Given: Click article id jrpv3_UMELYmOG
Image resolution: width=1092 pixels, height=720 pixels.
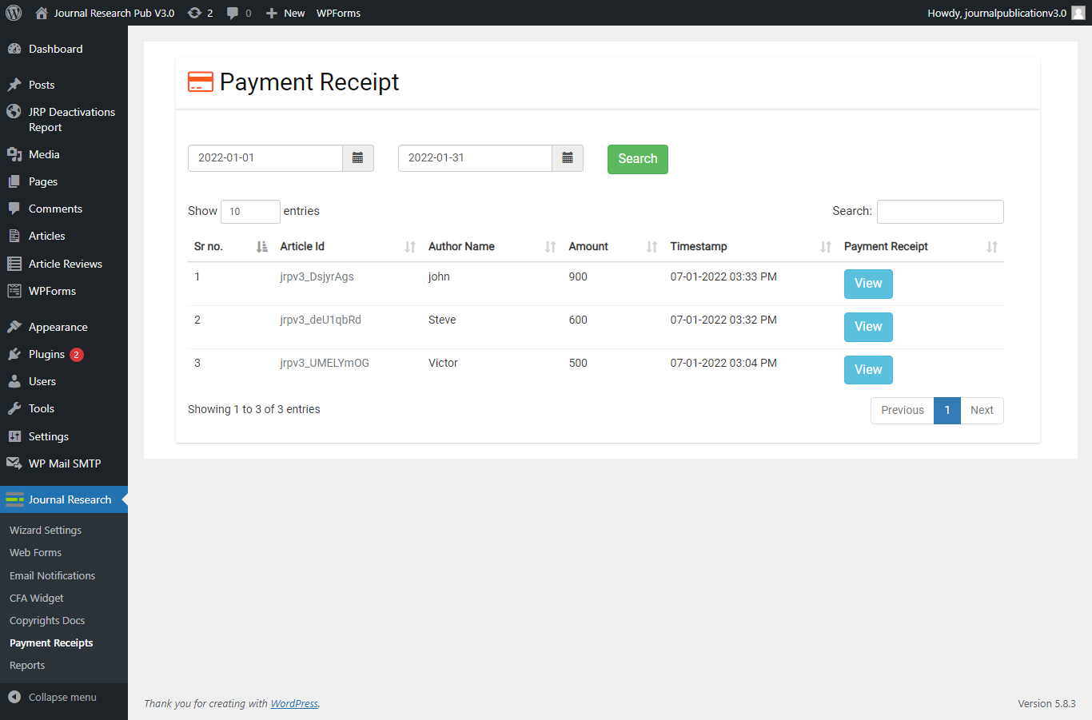Looking at the screenshot, I should (x=325, y=363).
